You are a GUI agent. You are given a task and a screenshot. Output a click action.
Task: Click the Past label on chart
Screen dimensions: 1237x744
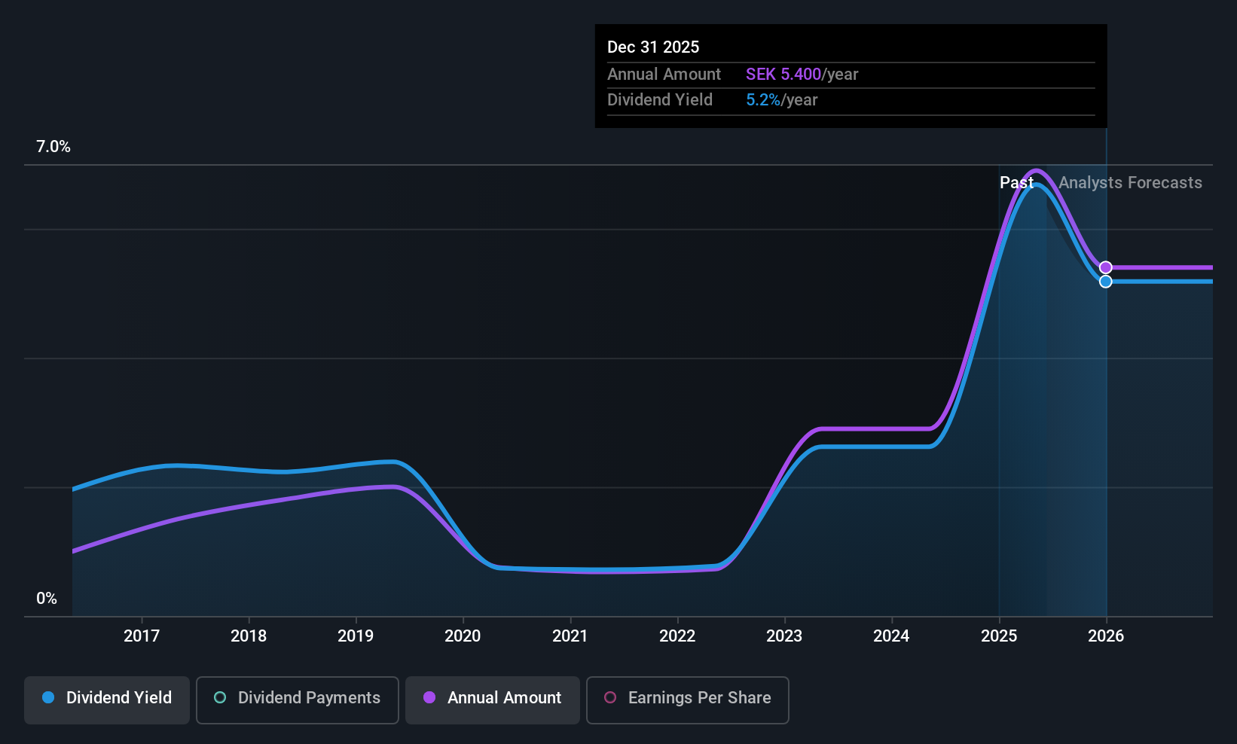(1016, 183)
